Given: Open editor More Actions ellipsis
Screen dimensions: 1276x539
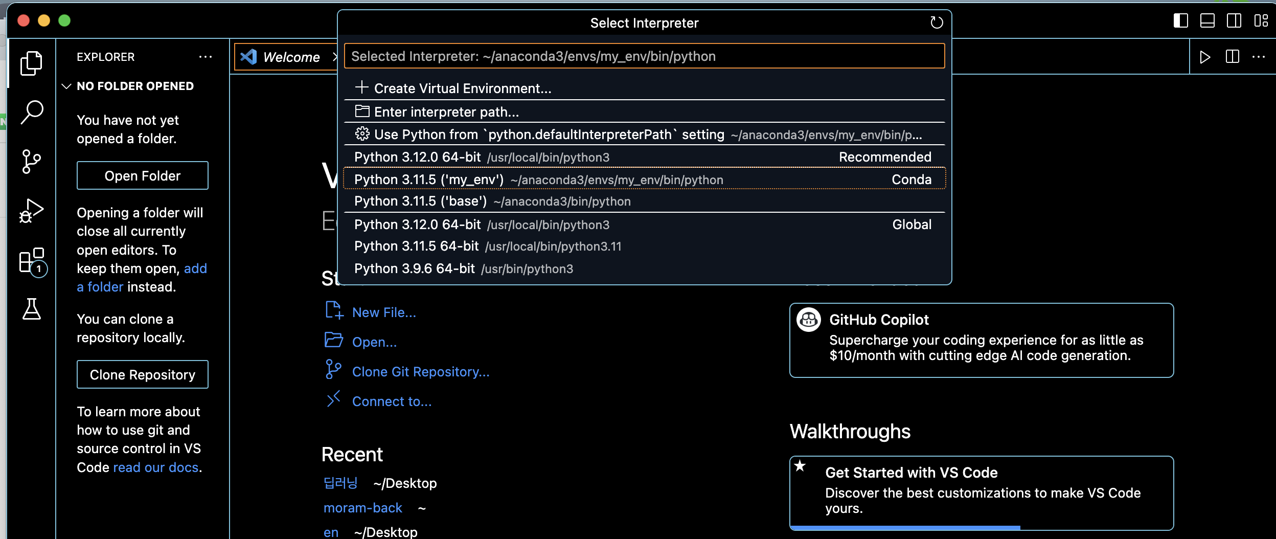Looking at the screenshot, I should click(1259, 57).
